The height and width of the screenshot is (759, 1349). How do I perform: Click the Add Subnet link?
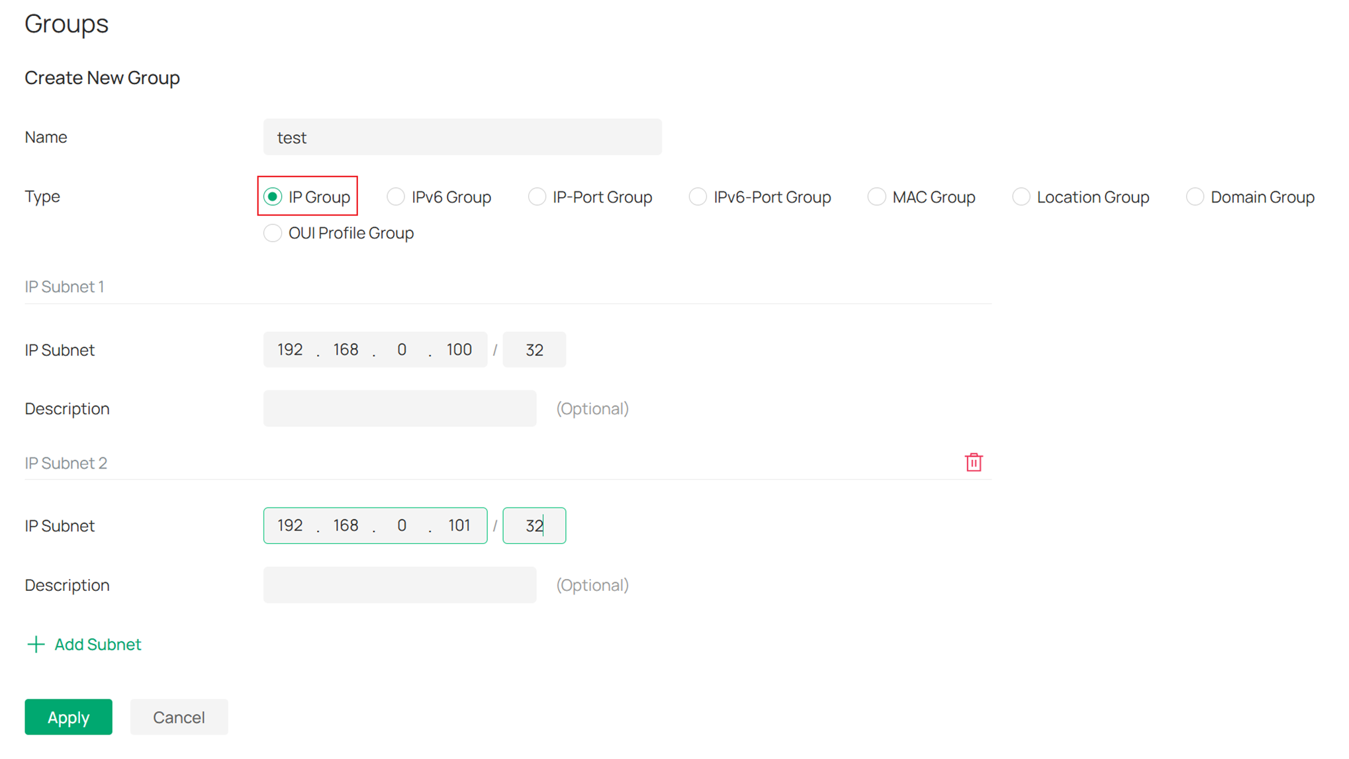pos(97,645)
